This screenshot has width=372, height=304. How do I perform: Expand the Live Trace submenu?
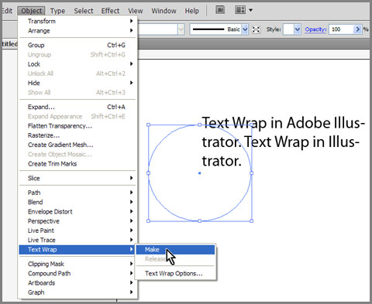point(77,240)
